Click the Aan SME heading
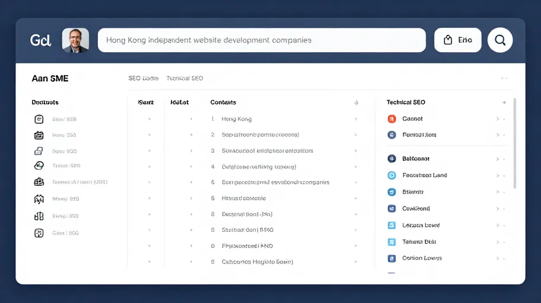 (x=50, y=79)
